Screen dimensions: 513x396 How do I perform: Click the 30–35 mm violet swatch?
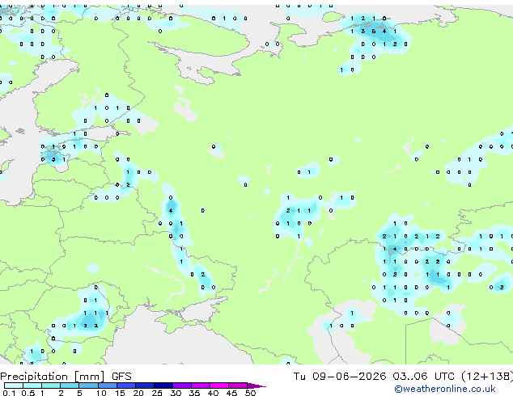coord(182,385)
